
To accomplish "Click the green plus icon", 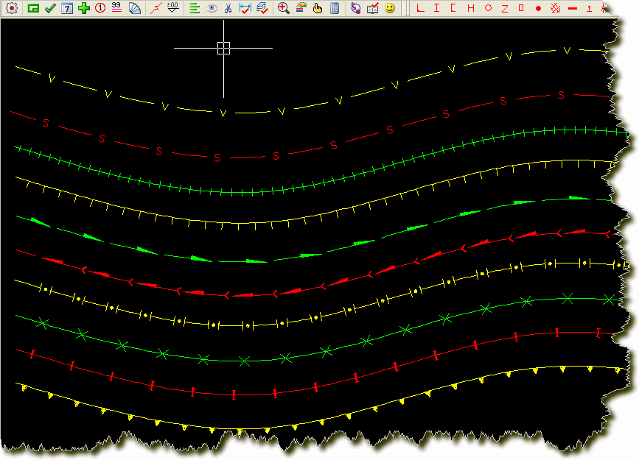I will tap(83, 8).
